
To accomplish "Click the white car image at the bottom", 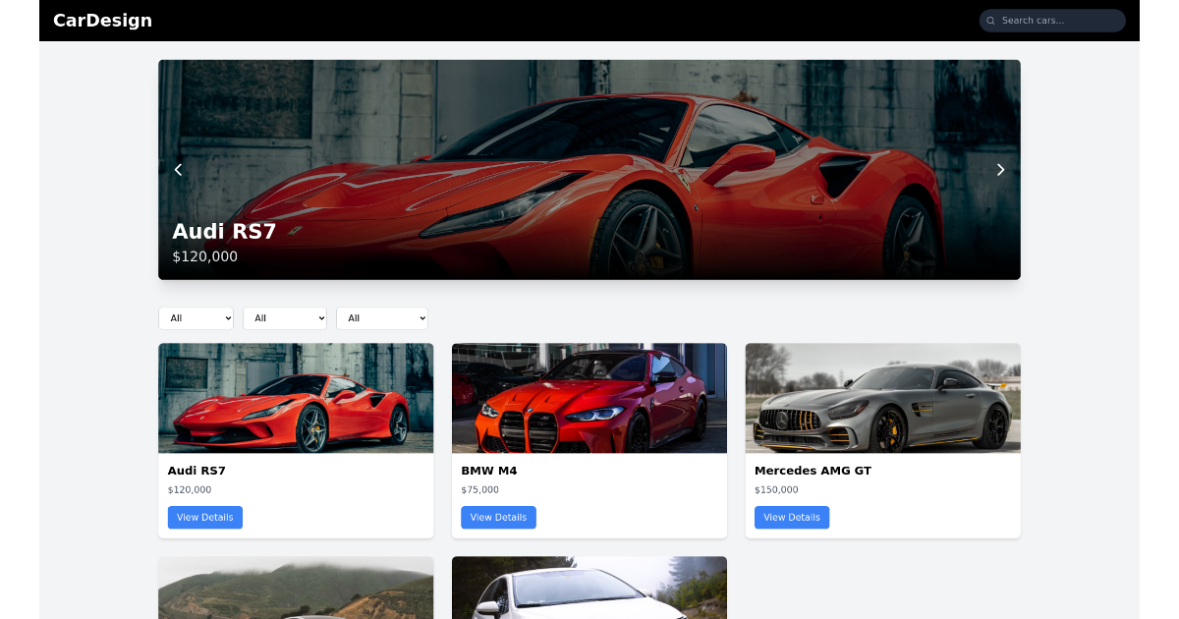I will click(x=589, y=588).
